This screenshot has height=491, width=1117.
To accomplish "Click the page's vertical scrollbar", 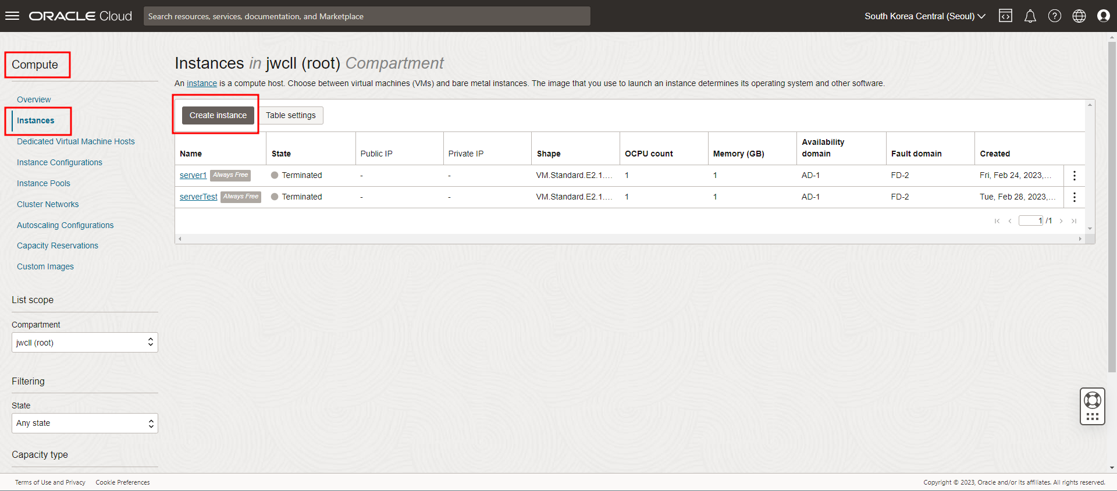I will (1112, 207).
